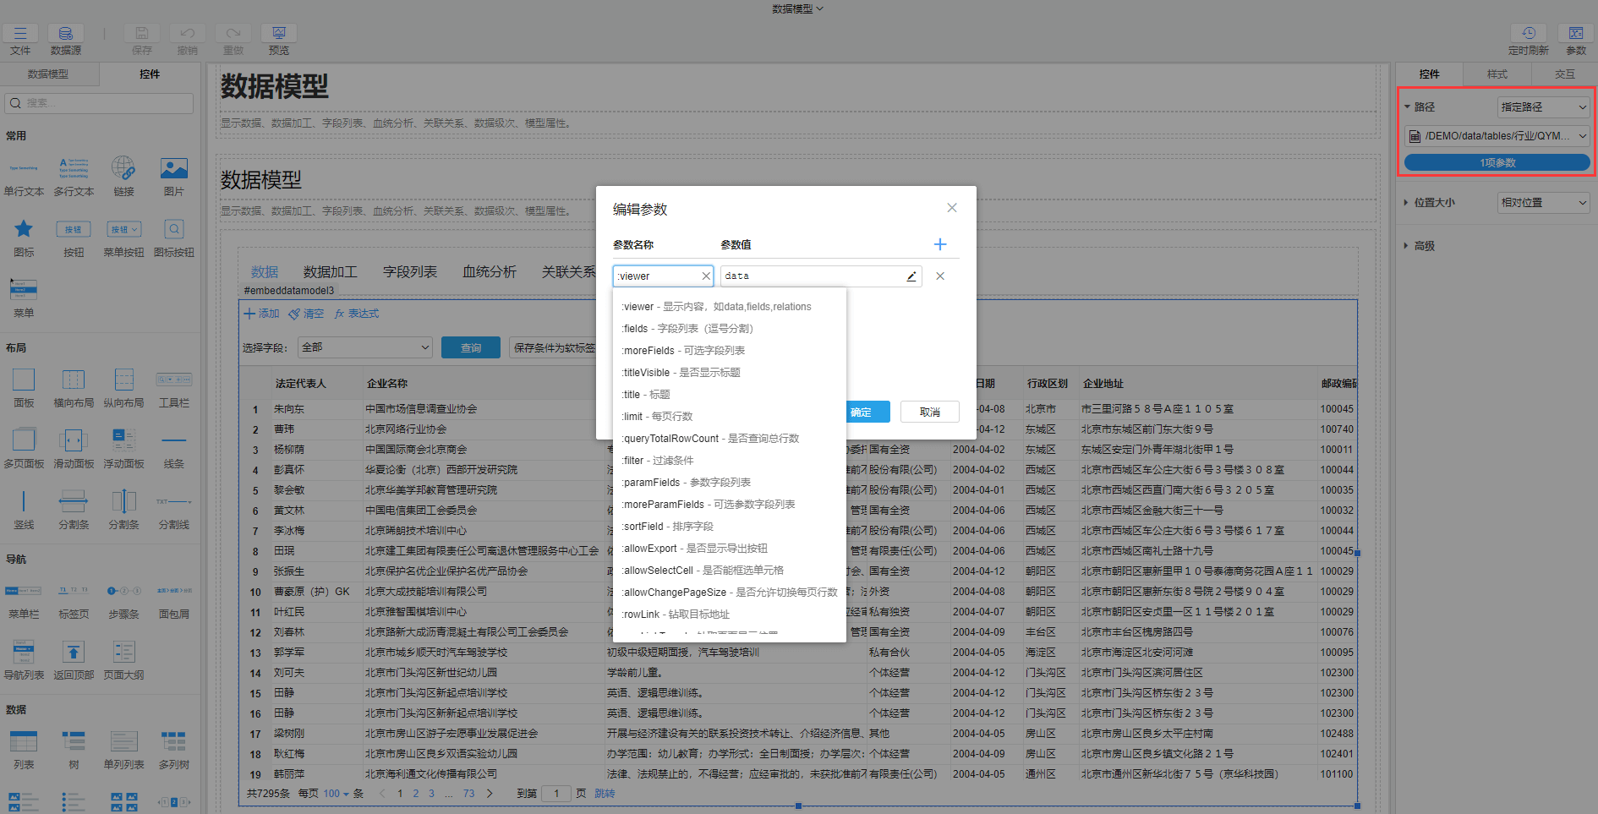The height and width of the screenshot is (814, 1598).
Task: Delete the parameter row with X icon
Action: 940,276
